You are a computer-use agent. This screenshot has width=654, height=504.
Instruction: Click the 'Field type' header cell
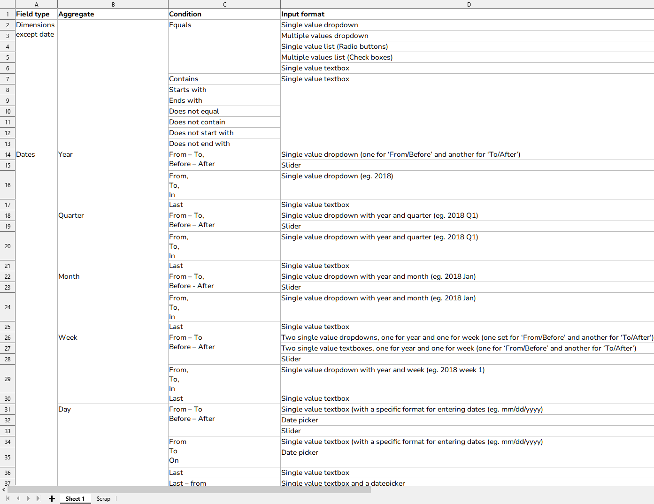pos(36,14)
